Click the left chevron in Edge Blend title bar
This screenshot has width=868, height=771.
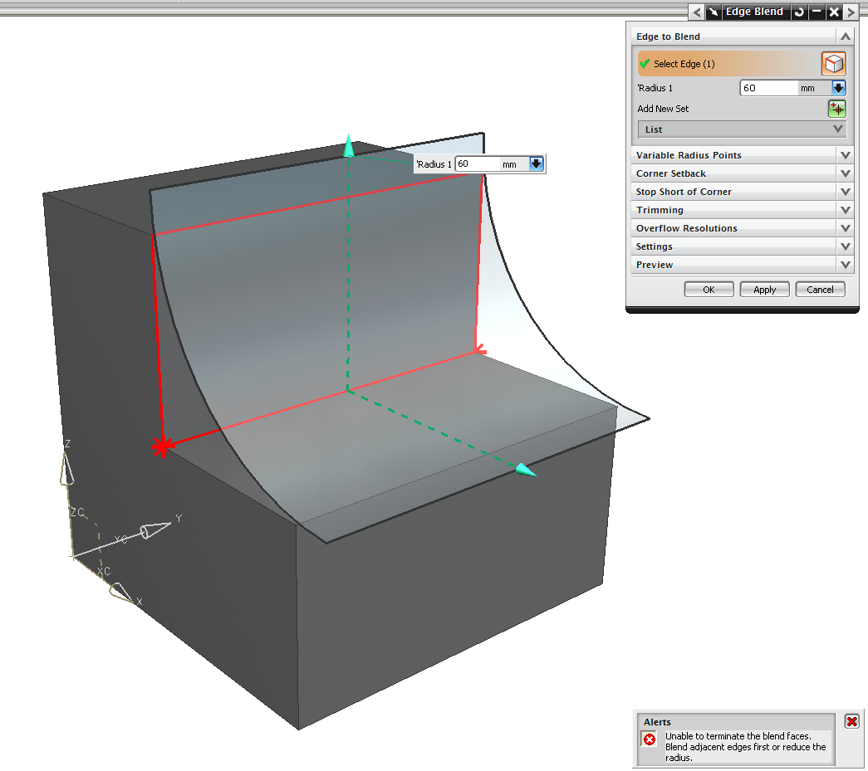[x=696, y=12]
